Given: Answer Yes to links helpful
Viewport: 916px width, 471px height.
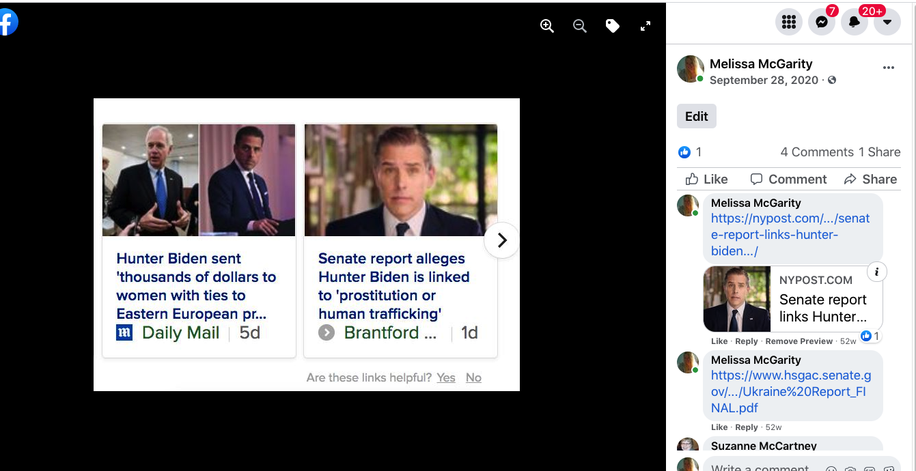Looking at the screenshot, I should coord(446,377).
